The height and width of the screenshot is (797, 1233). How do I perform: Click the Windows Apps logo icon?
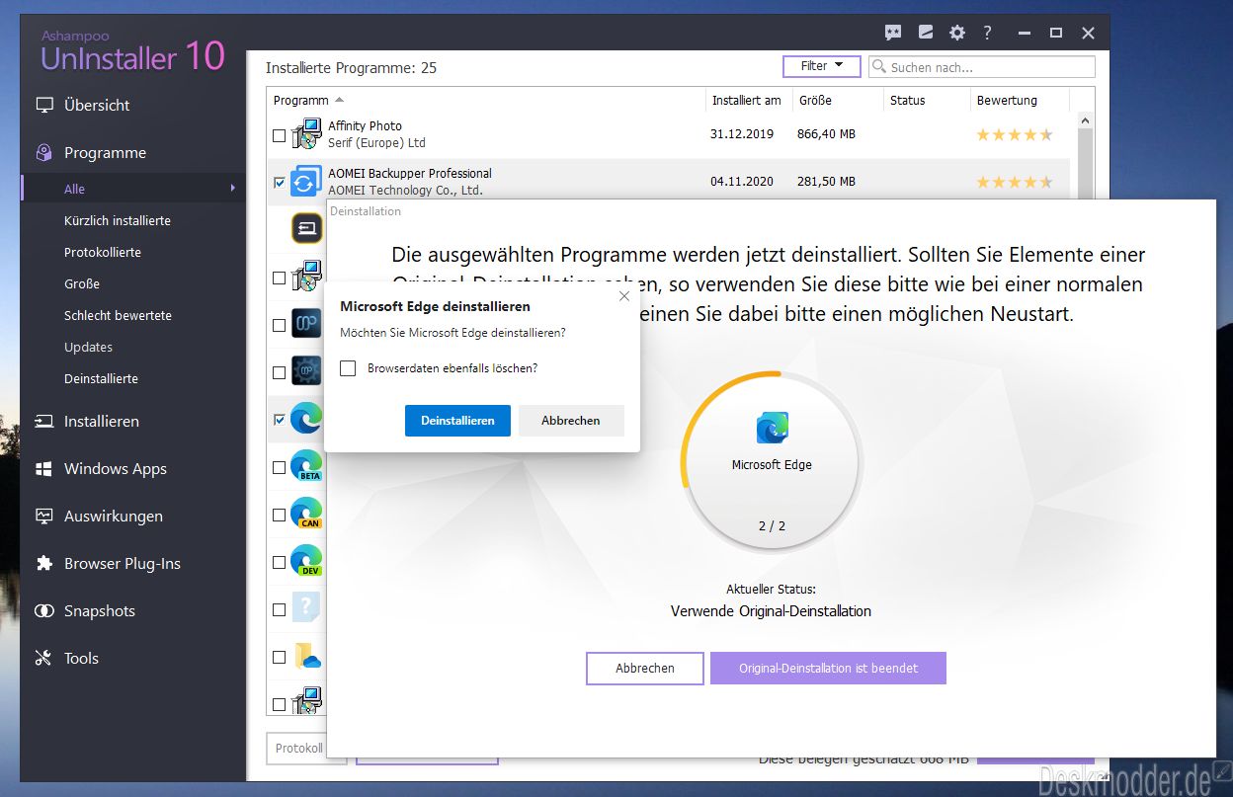tap(43, 468)
